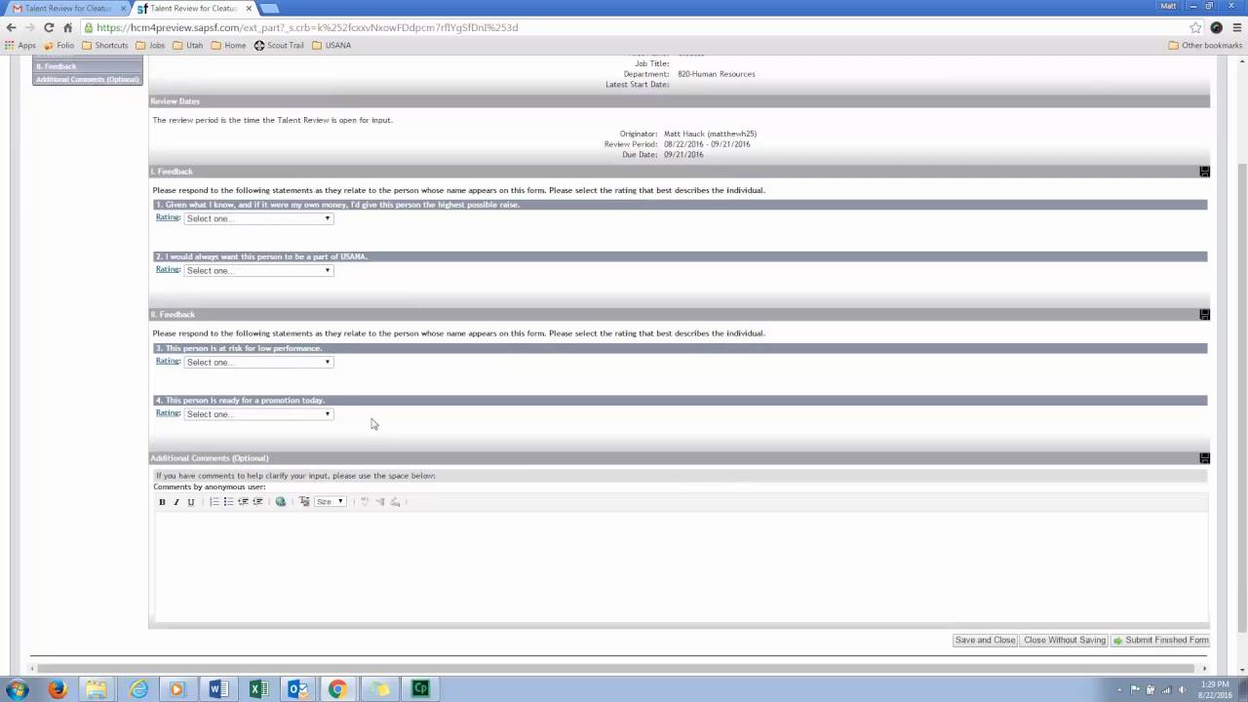Open Jobs bookmarks folder
This screenshot has width=1248, height=702.
point(150,45)
